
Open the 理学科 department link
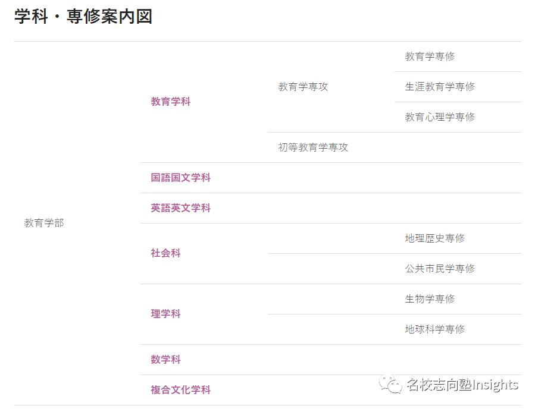(166, 314)
